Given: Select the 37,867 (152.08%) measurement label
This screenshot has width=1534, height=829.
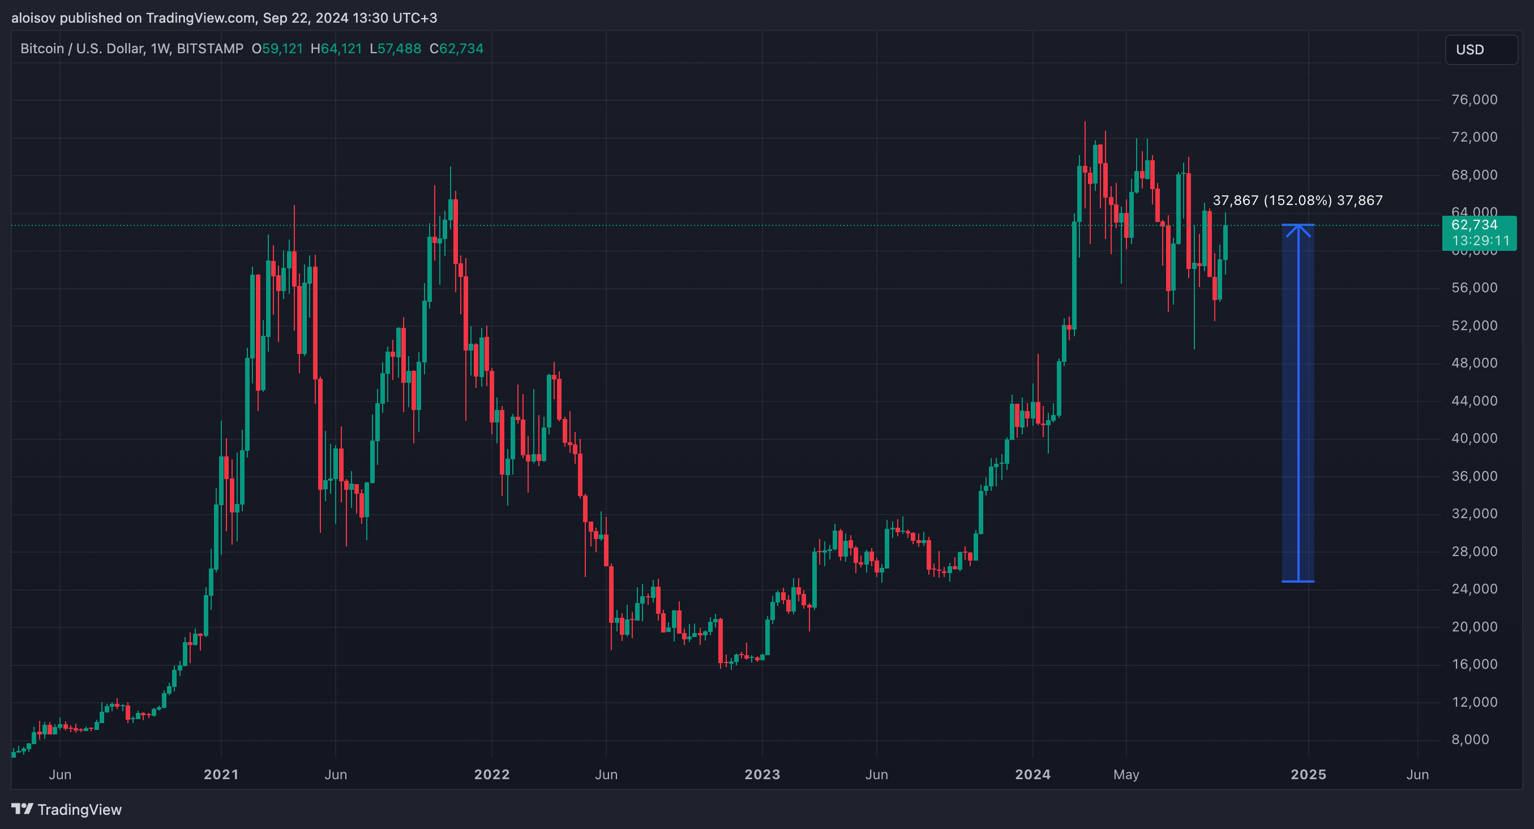Looking at the screenshot, I should (1297, 200).
